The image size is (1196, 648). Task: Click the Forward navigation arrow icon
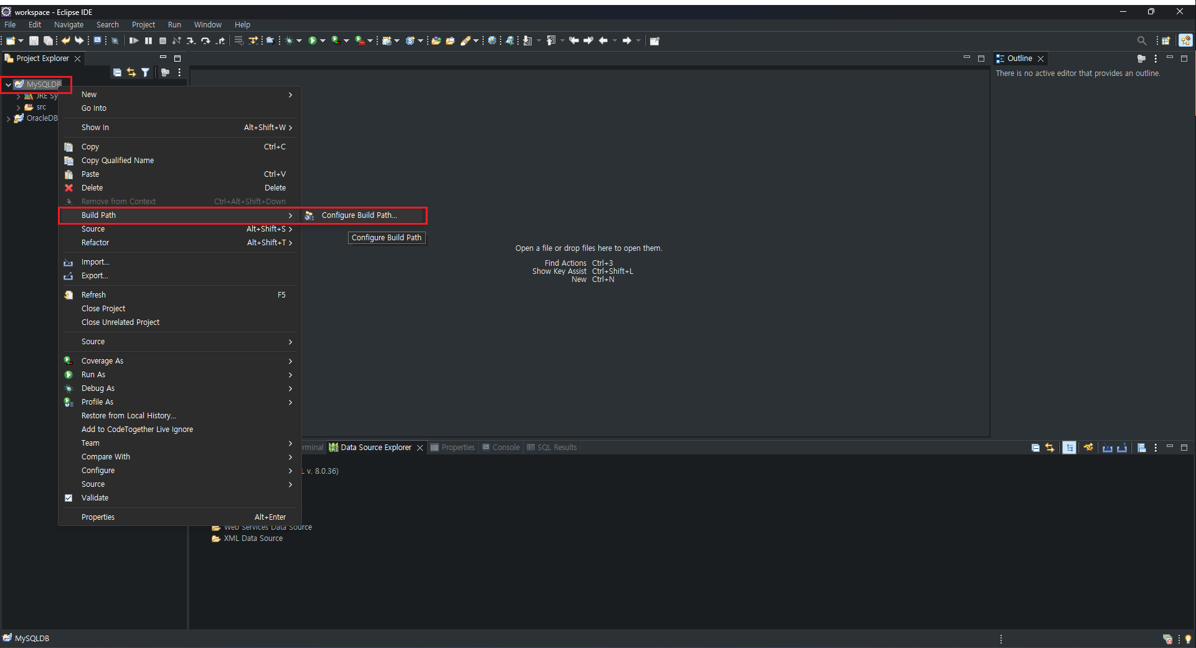[627, 40]
